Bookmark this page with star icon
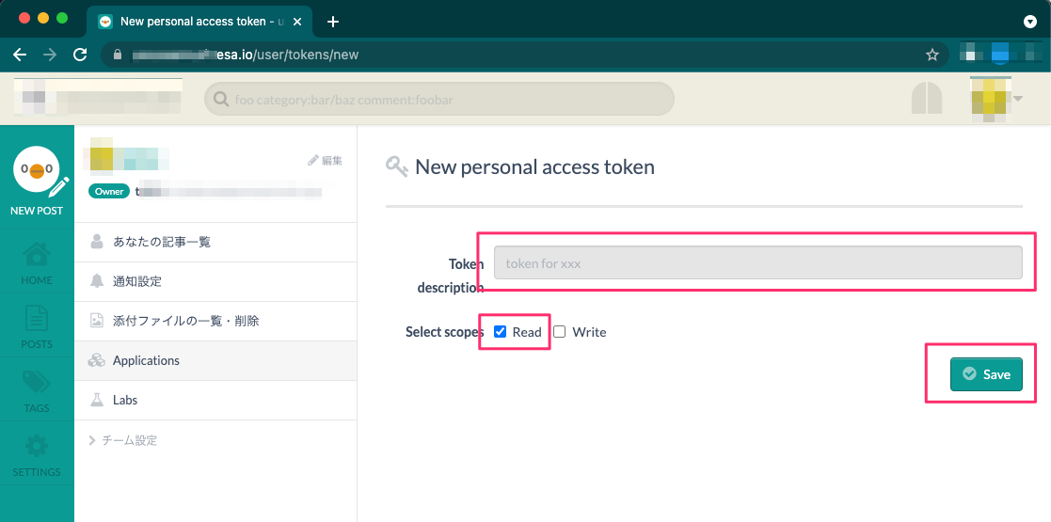 click(932, 55)
